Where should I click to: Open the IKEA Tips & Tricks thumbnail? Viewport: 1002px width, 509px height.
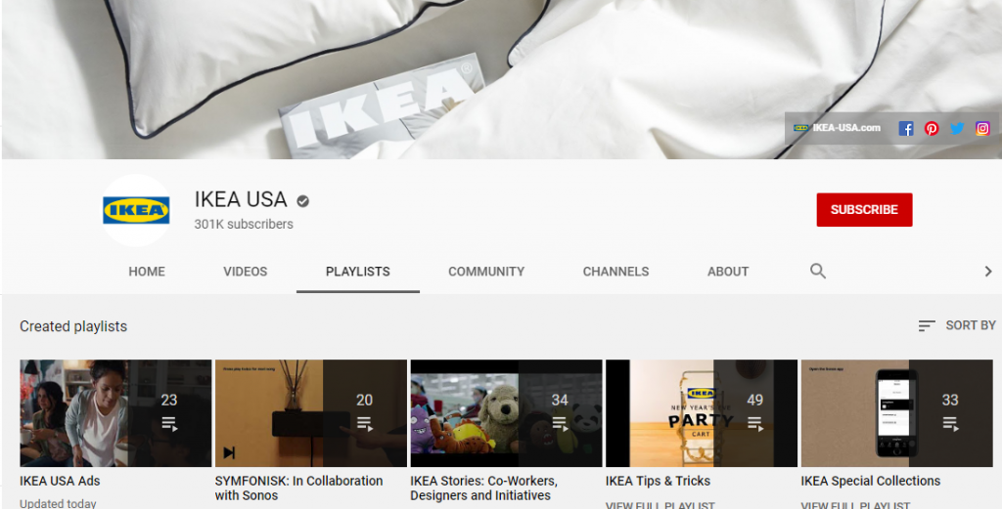pyautogui.click(x=702, y=412)
